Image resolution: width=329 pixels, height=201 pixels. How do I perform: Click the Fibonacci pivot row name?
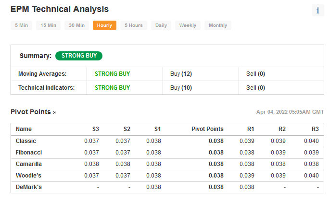[29, 153]
